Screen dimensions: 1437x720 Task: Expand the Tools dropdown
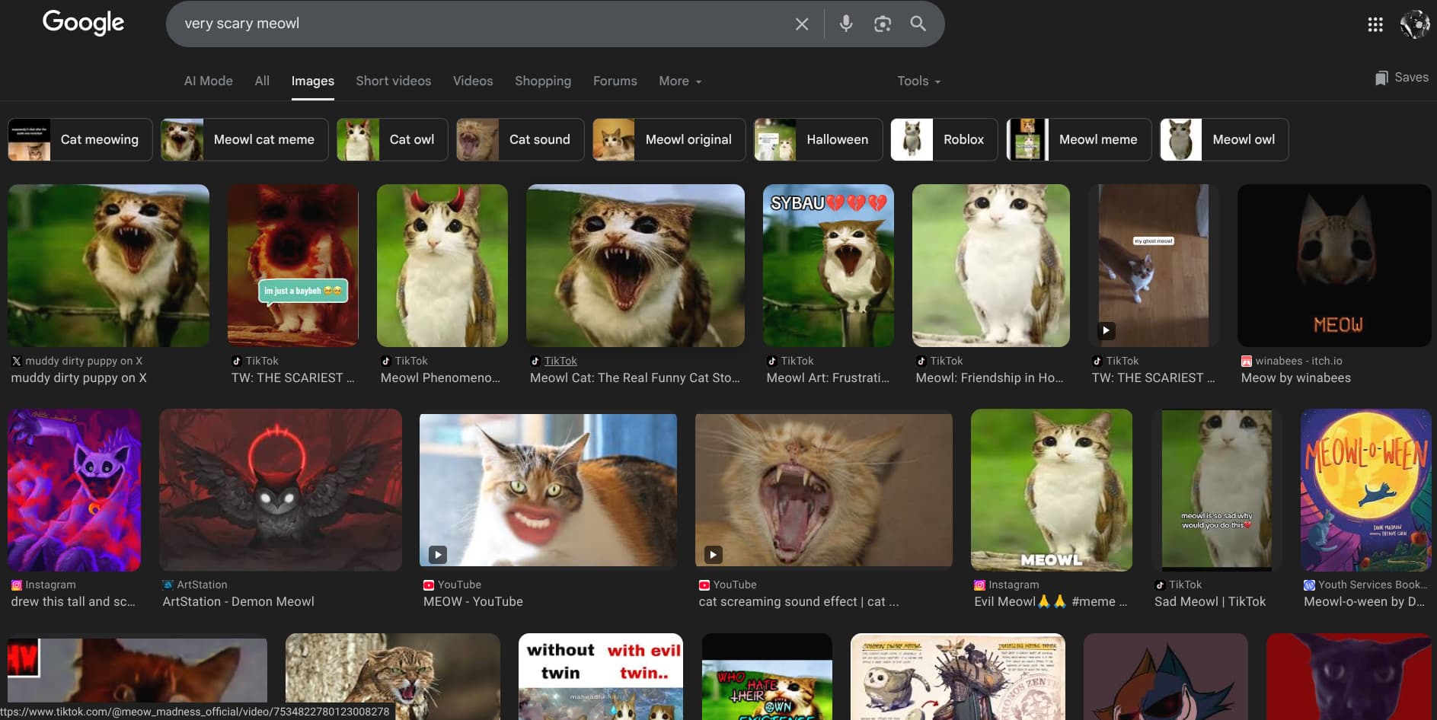click(x=918, y=81)
